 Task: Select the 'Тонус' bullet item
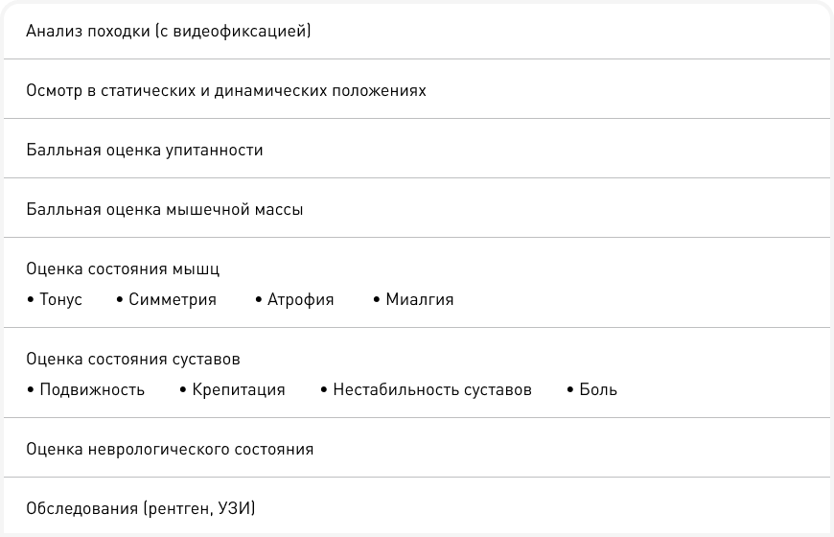pos(60,300)
